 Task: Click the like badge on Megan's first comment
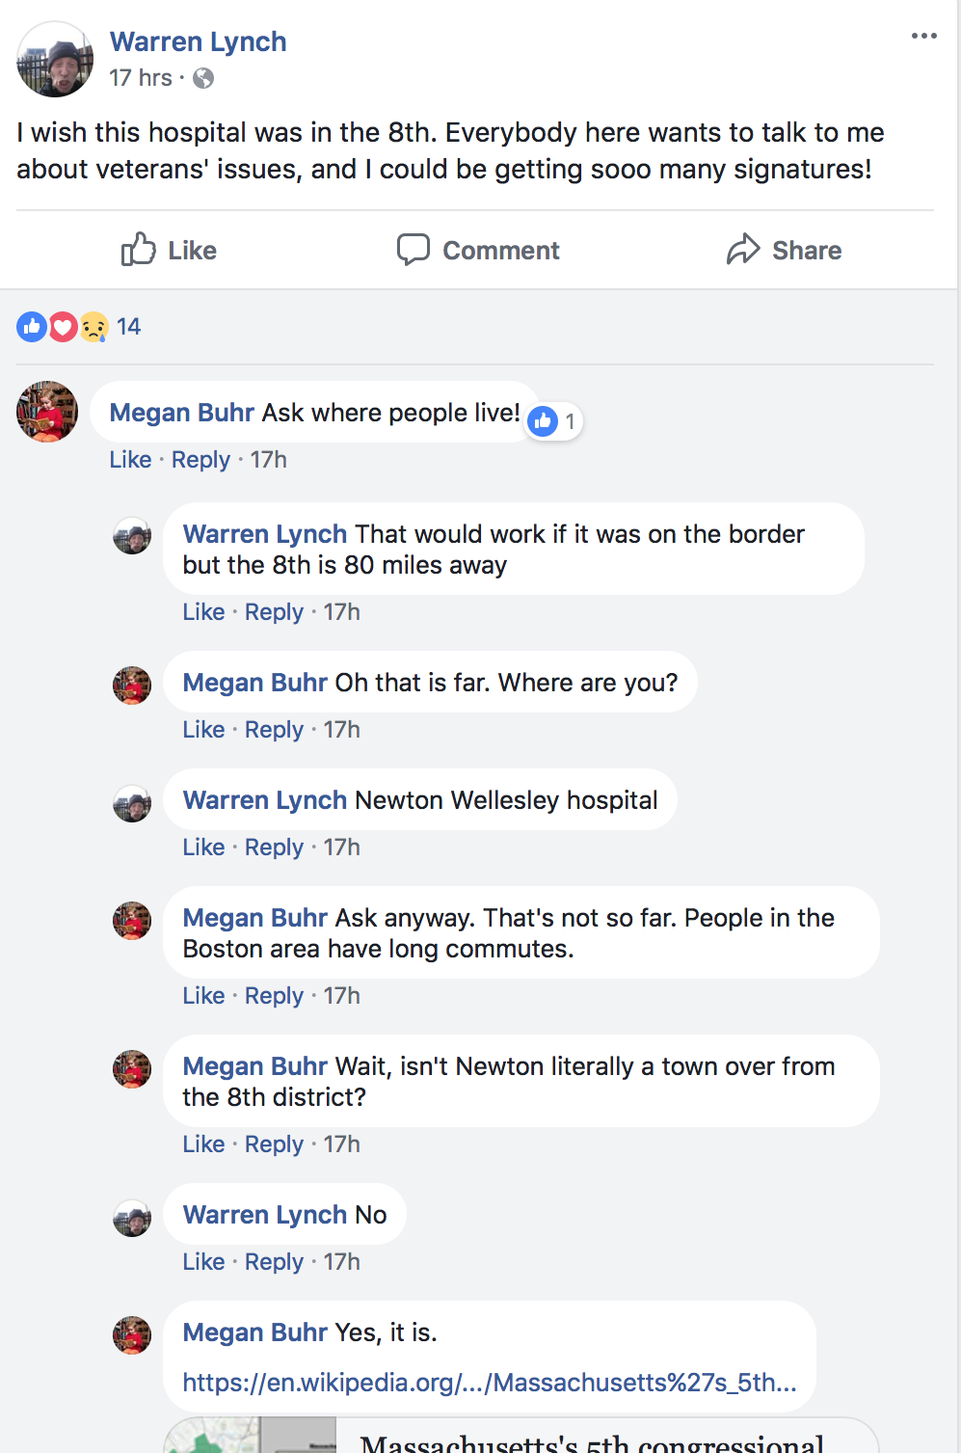coord(553,421)
